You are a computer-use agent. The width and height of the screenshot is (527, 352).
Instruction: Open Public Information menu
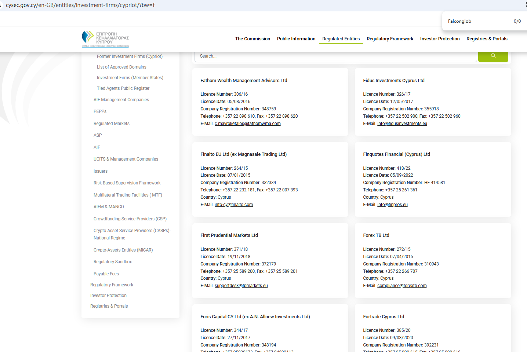[x=296, y=39]
